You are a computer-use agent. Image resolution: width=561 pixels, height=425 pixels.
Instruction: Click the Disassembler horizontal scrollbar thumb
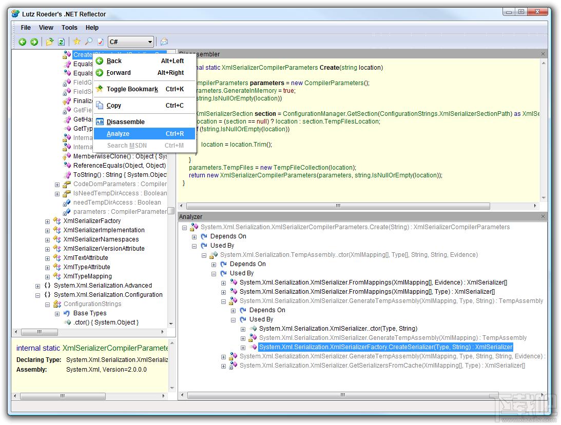(338, 206)
